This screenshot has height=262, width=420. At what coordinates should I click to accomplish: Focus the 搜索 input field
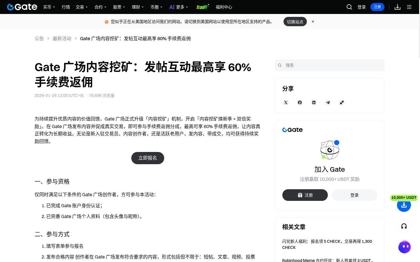point(330,65)
